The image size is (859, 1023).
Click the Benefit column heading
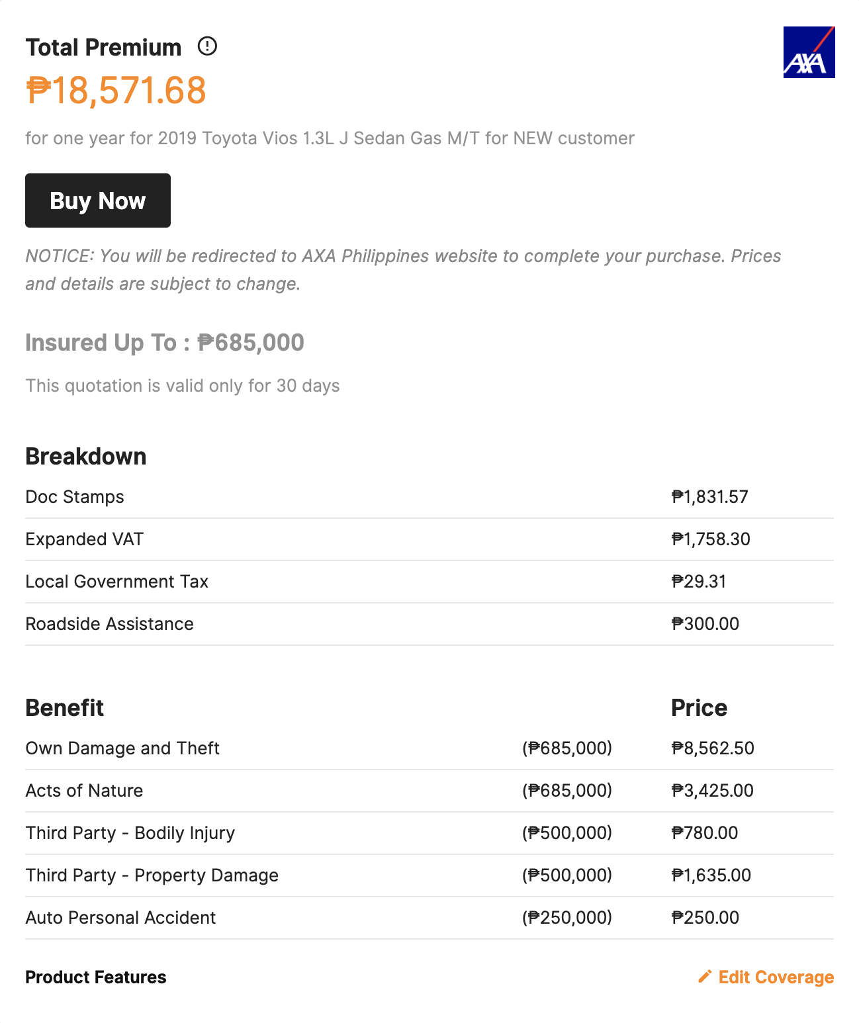tap(65, 708)
